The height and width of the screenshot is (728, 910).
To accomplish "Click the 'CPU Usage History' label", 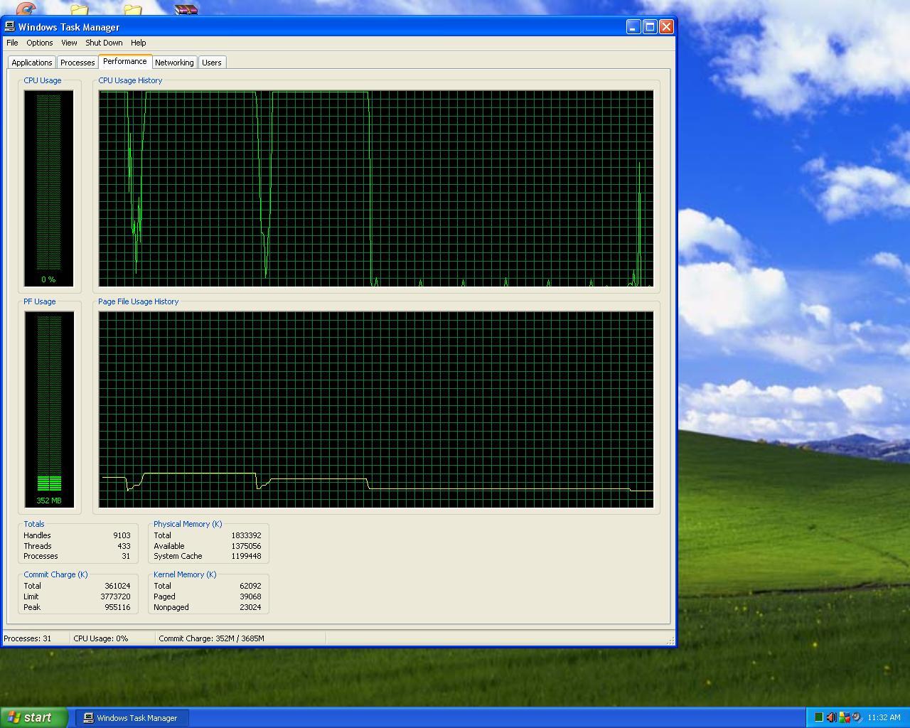I will [x=130, y=80].
